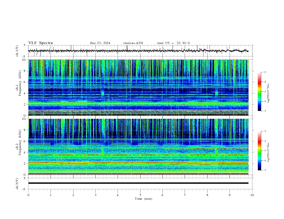
Task: Click the 'start UT = 22:30:0' label
Action: pyautogui.click(x=173, y=43)
